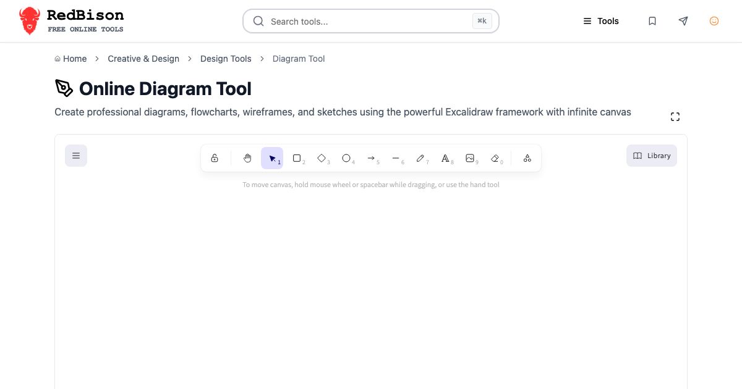Image resolution: width=742 pixels, height=389 pixels.
Task: Select the Diamond shape tool
Action: pos(322,158)
